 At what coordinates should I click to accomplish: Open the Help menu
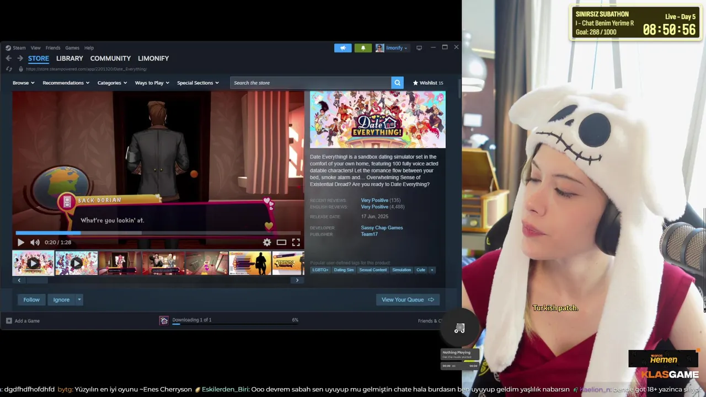[89, 48]
